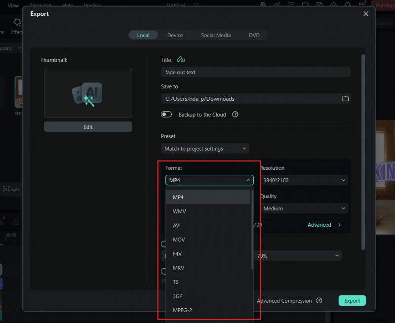Open the folder browser for the save location
This screenshot has height=323, width=395.
pos(346,98)
